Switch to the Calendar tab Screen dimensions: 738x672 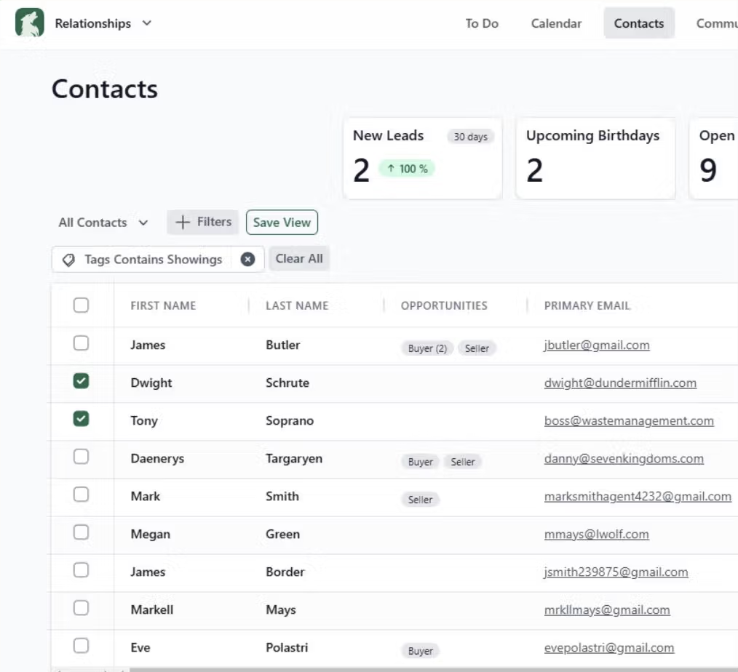tap(556, 23)
